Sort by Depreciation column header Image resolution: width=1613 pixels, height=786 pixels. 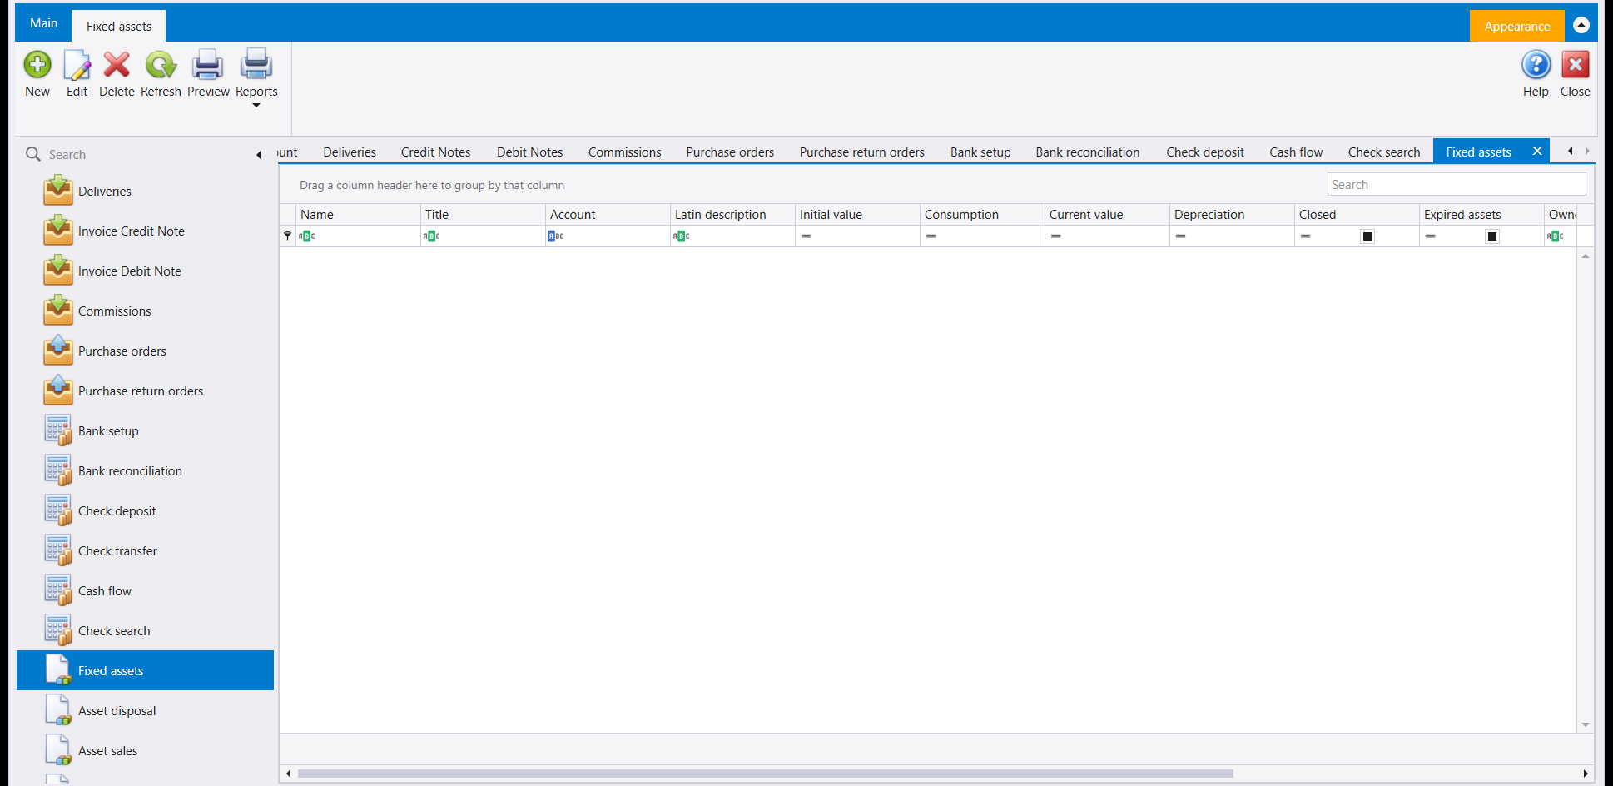1232,215
